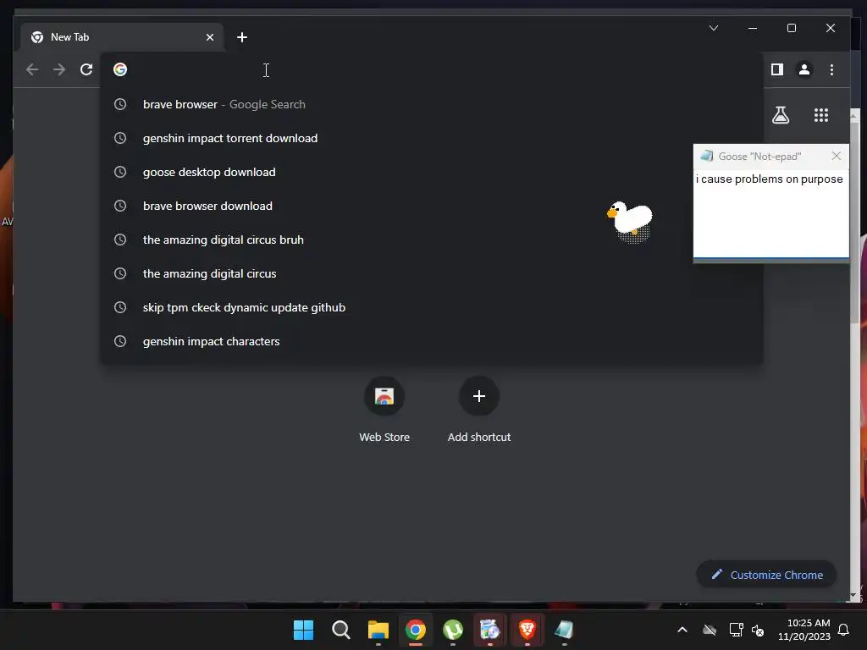Image resolution: width=867 pixels, height=650 pixels.
Task: Click the installer taskbar icon beside uTorrent
Action: point(490,630)
